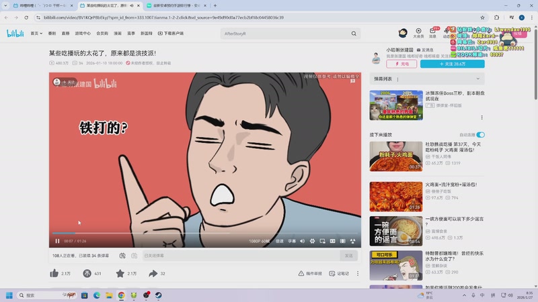The width and height of the screenshot is (538, 302).
Task: Switch player to web fullscreen mode
Action: (342, 241)
